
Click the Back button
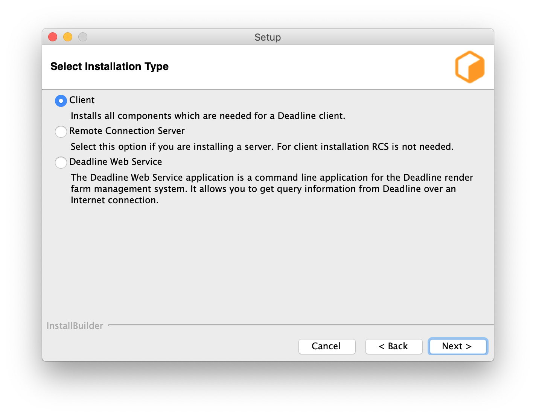[x=394, y=346]
